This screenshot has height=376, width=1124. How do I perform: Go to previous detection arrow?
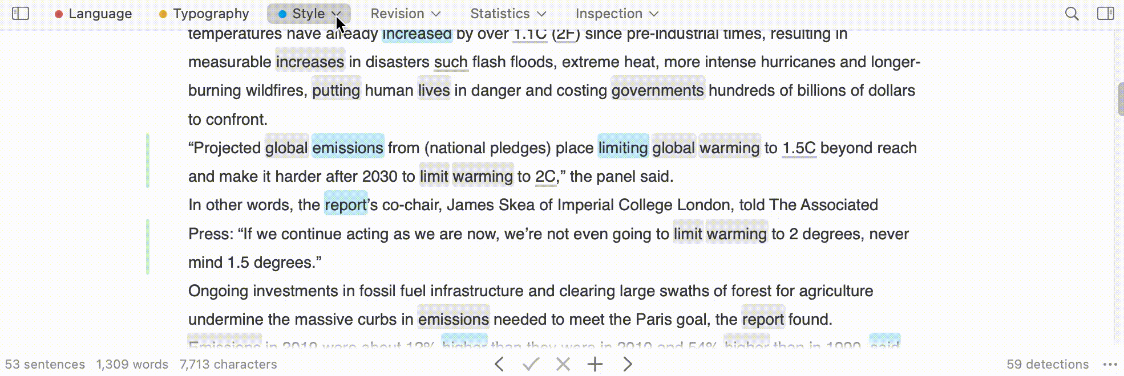499,364
